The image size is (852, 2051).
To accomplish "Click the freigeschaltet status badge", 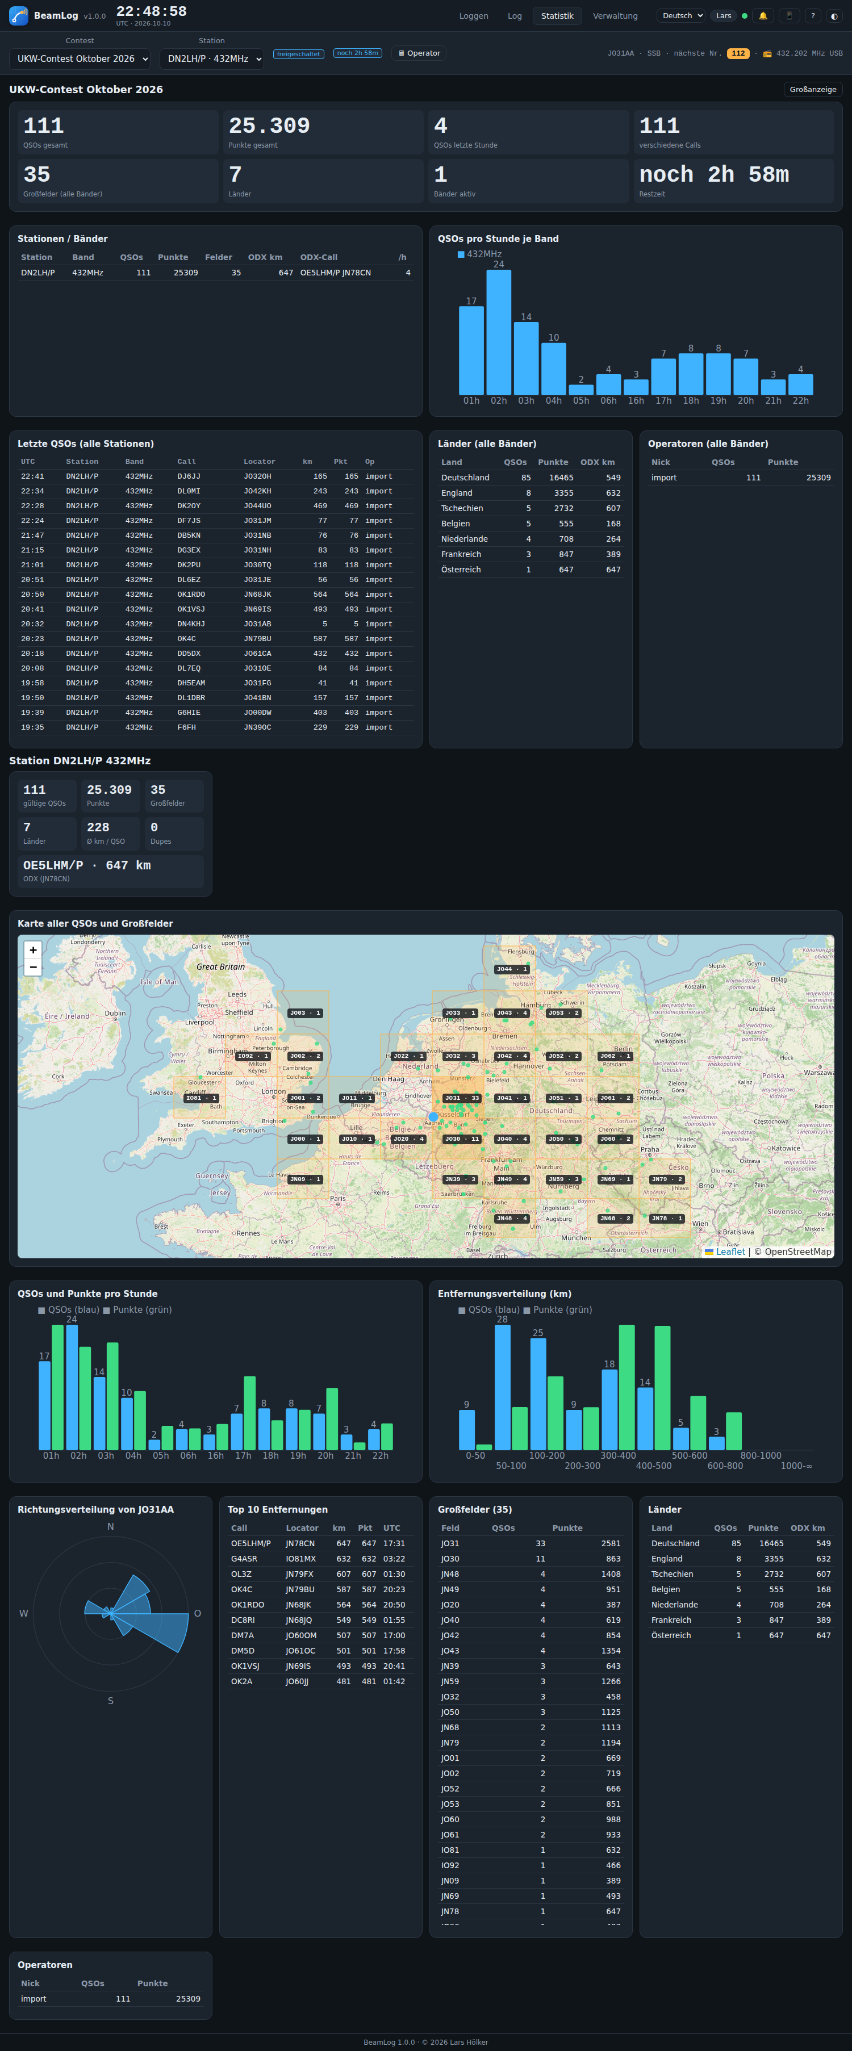I will tap(299, 54).
